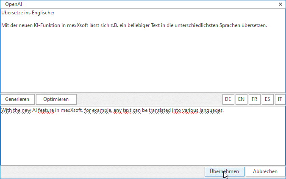286x179 pixels.
Task: Select the EN language button
Action: point(242,99)
